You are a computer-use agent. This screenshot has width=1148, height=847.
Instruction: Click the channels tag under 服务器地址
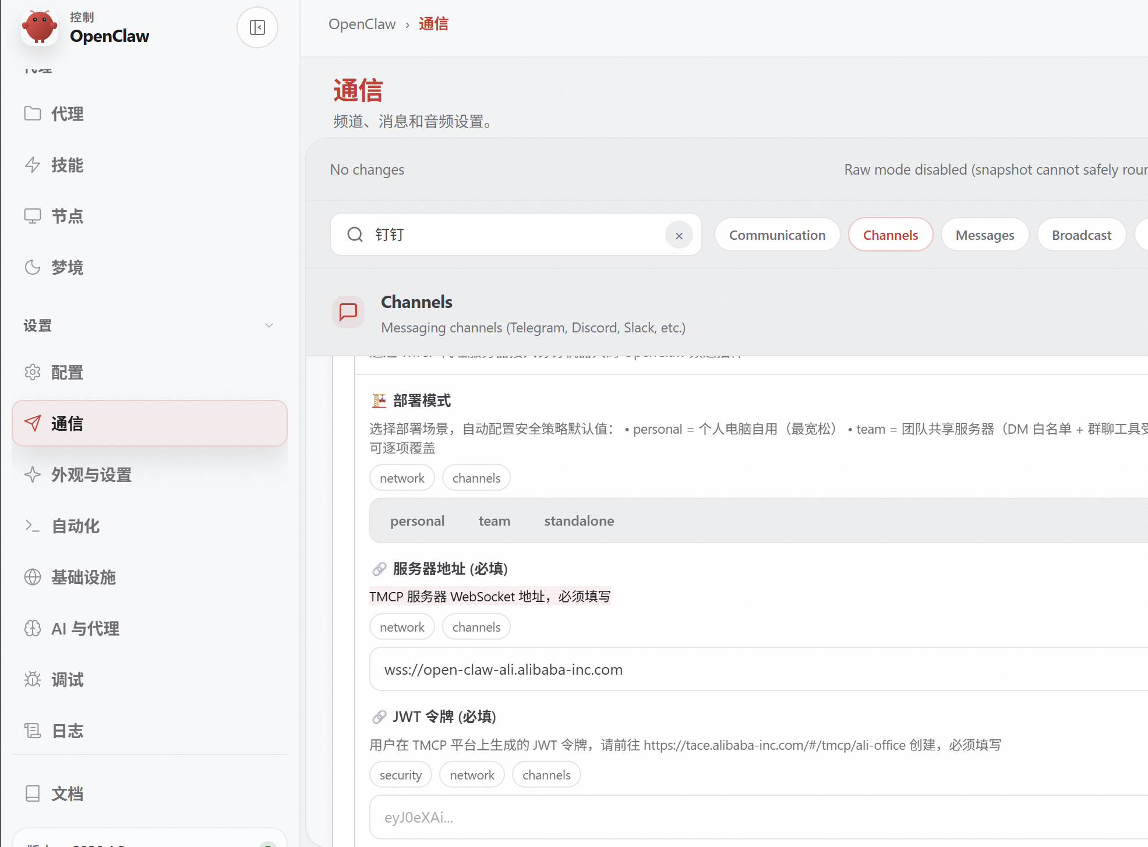click(x=476, y=627)
